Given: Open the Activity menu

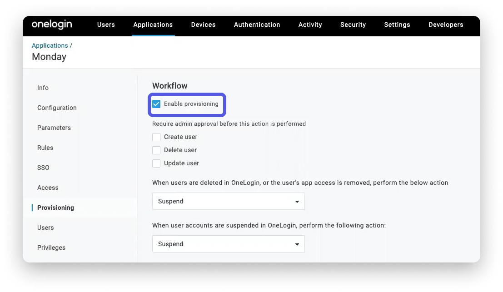Looking at the screenshot, I should point(310,25).
